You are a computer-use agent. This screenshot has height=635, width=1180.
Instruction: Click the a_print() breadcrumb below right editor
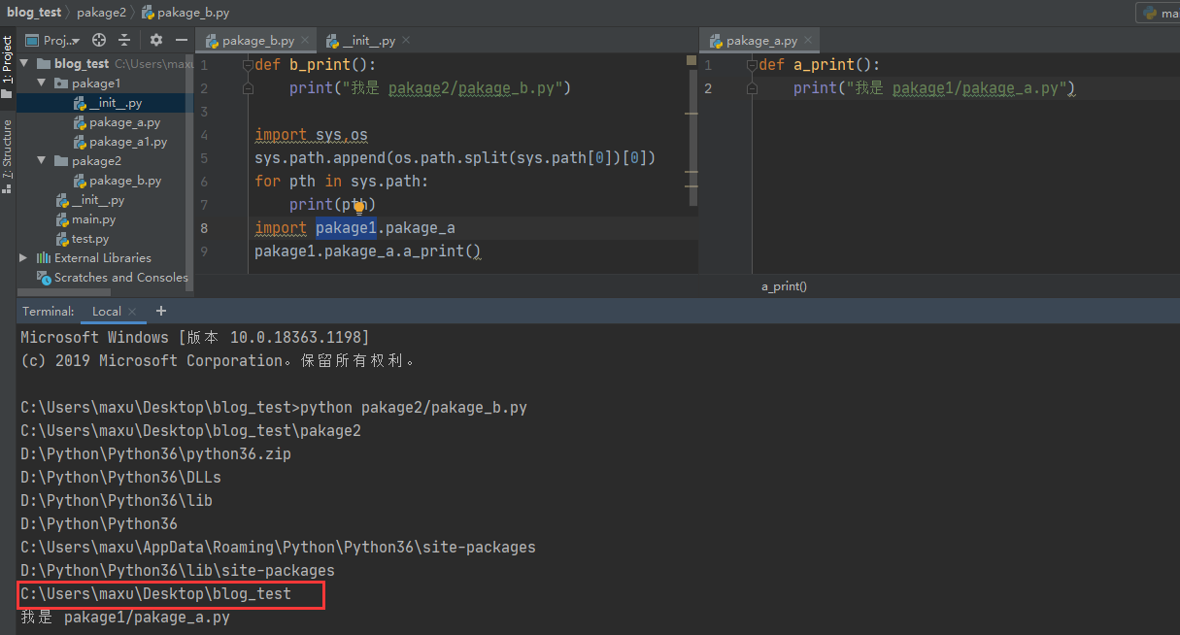(x=784, y=286)
